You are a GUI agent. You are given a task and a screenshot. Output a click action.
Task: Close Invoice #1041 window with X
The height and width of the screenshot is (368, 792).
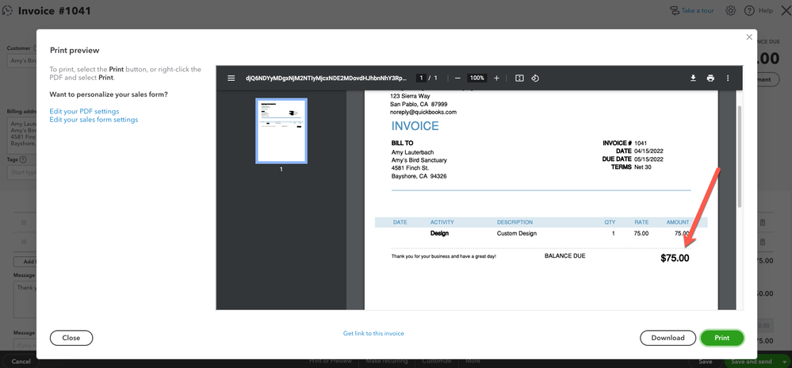(x=786, y=10)
